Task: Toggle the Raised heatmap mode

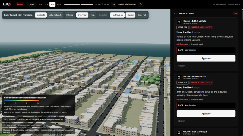Action: coord(130,15)
